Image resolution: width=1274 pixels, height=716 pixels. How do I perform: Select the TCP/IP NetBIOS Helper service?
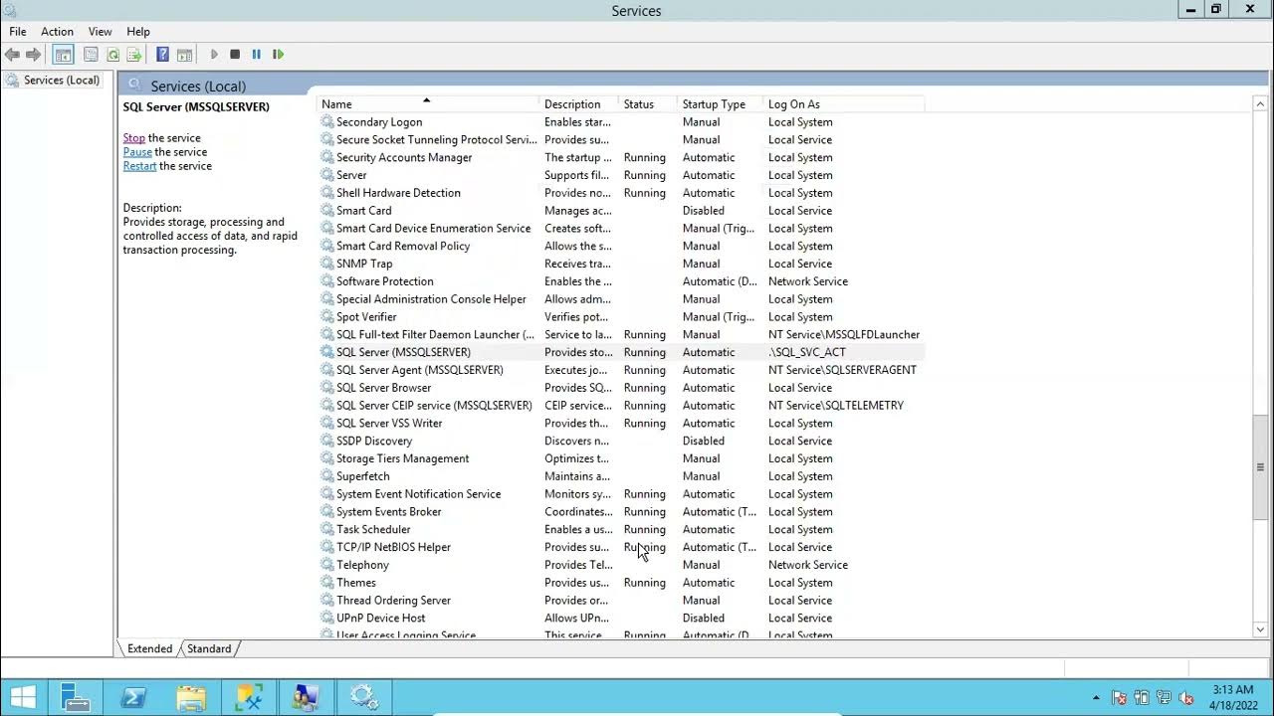pyautogui.click(x=621, y=547)
